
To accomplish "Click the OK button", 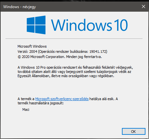I will (x=134, y=132).
